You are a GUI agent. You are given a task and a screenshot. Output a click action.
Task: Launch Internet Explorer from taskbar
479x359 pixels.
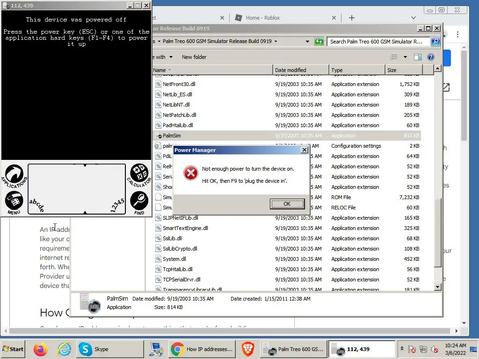point(64,349)
